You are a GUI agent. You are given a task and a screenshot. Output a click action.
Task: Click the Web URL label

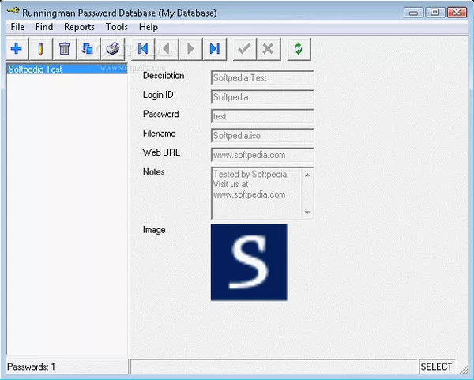point(161,152)
